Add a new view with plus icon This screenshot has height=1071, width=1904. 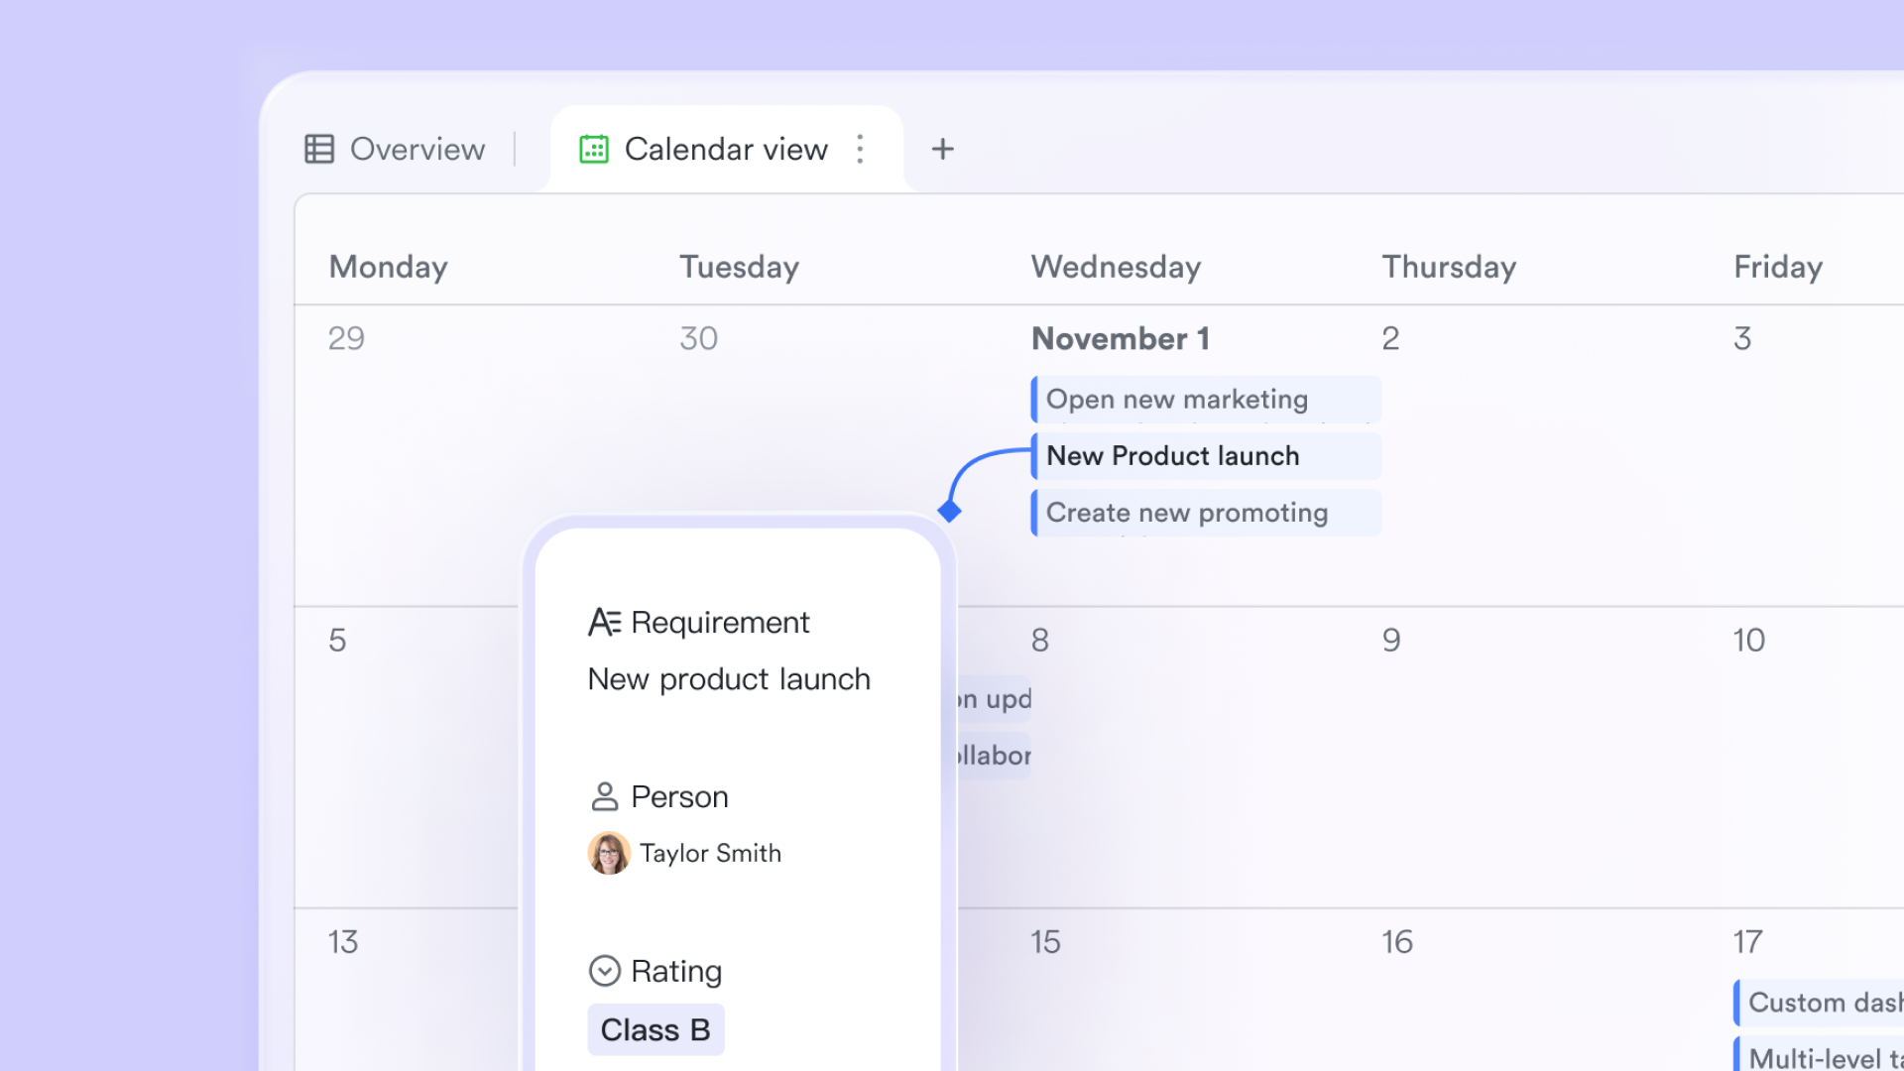[943, 149]
